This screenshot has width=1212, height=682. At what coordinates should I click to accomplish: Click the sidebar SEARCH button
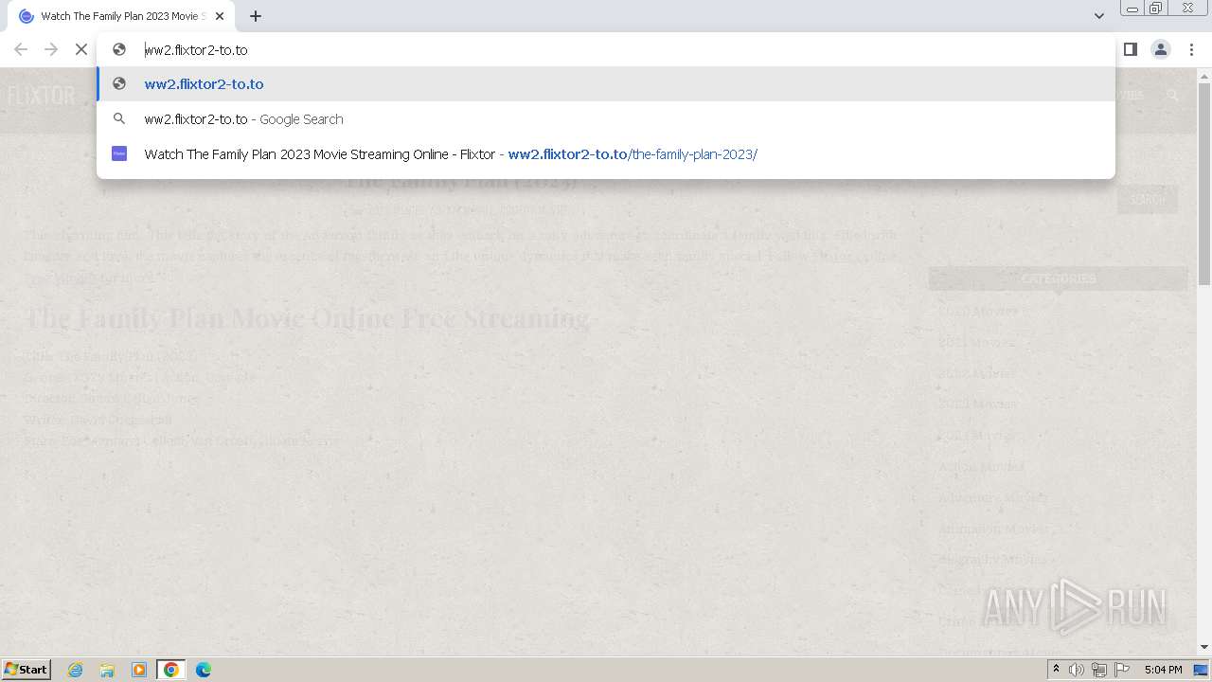tap(1148, 200)
